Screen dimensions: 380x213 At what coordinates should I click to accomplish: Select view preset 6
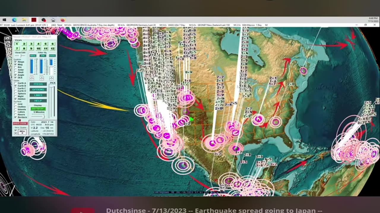53,44
